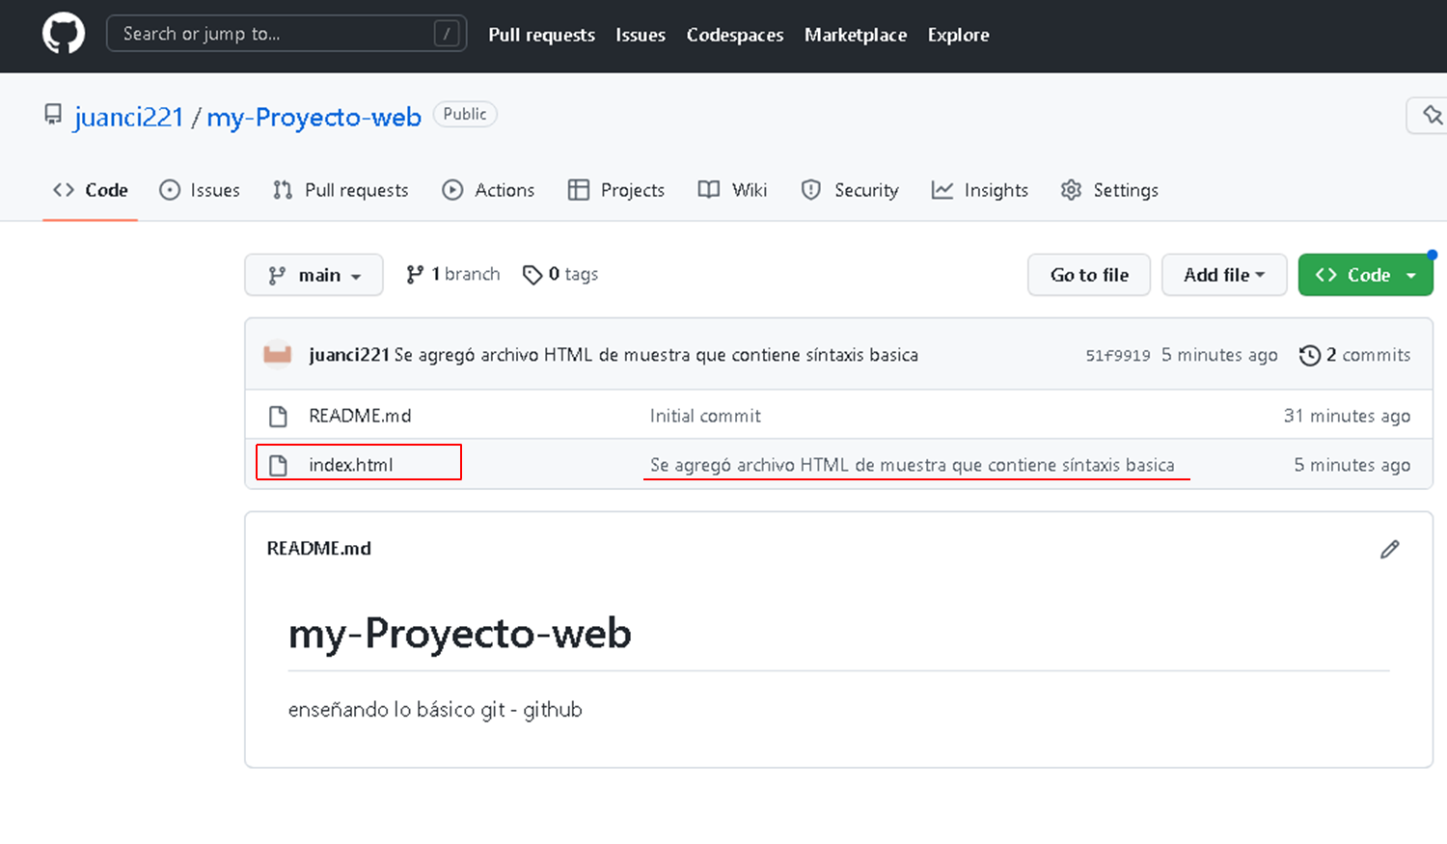
Task: Open the my-Proyecto-web repository link
Action: pos(314,117)
